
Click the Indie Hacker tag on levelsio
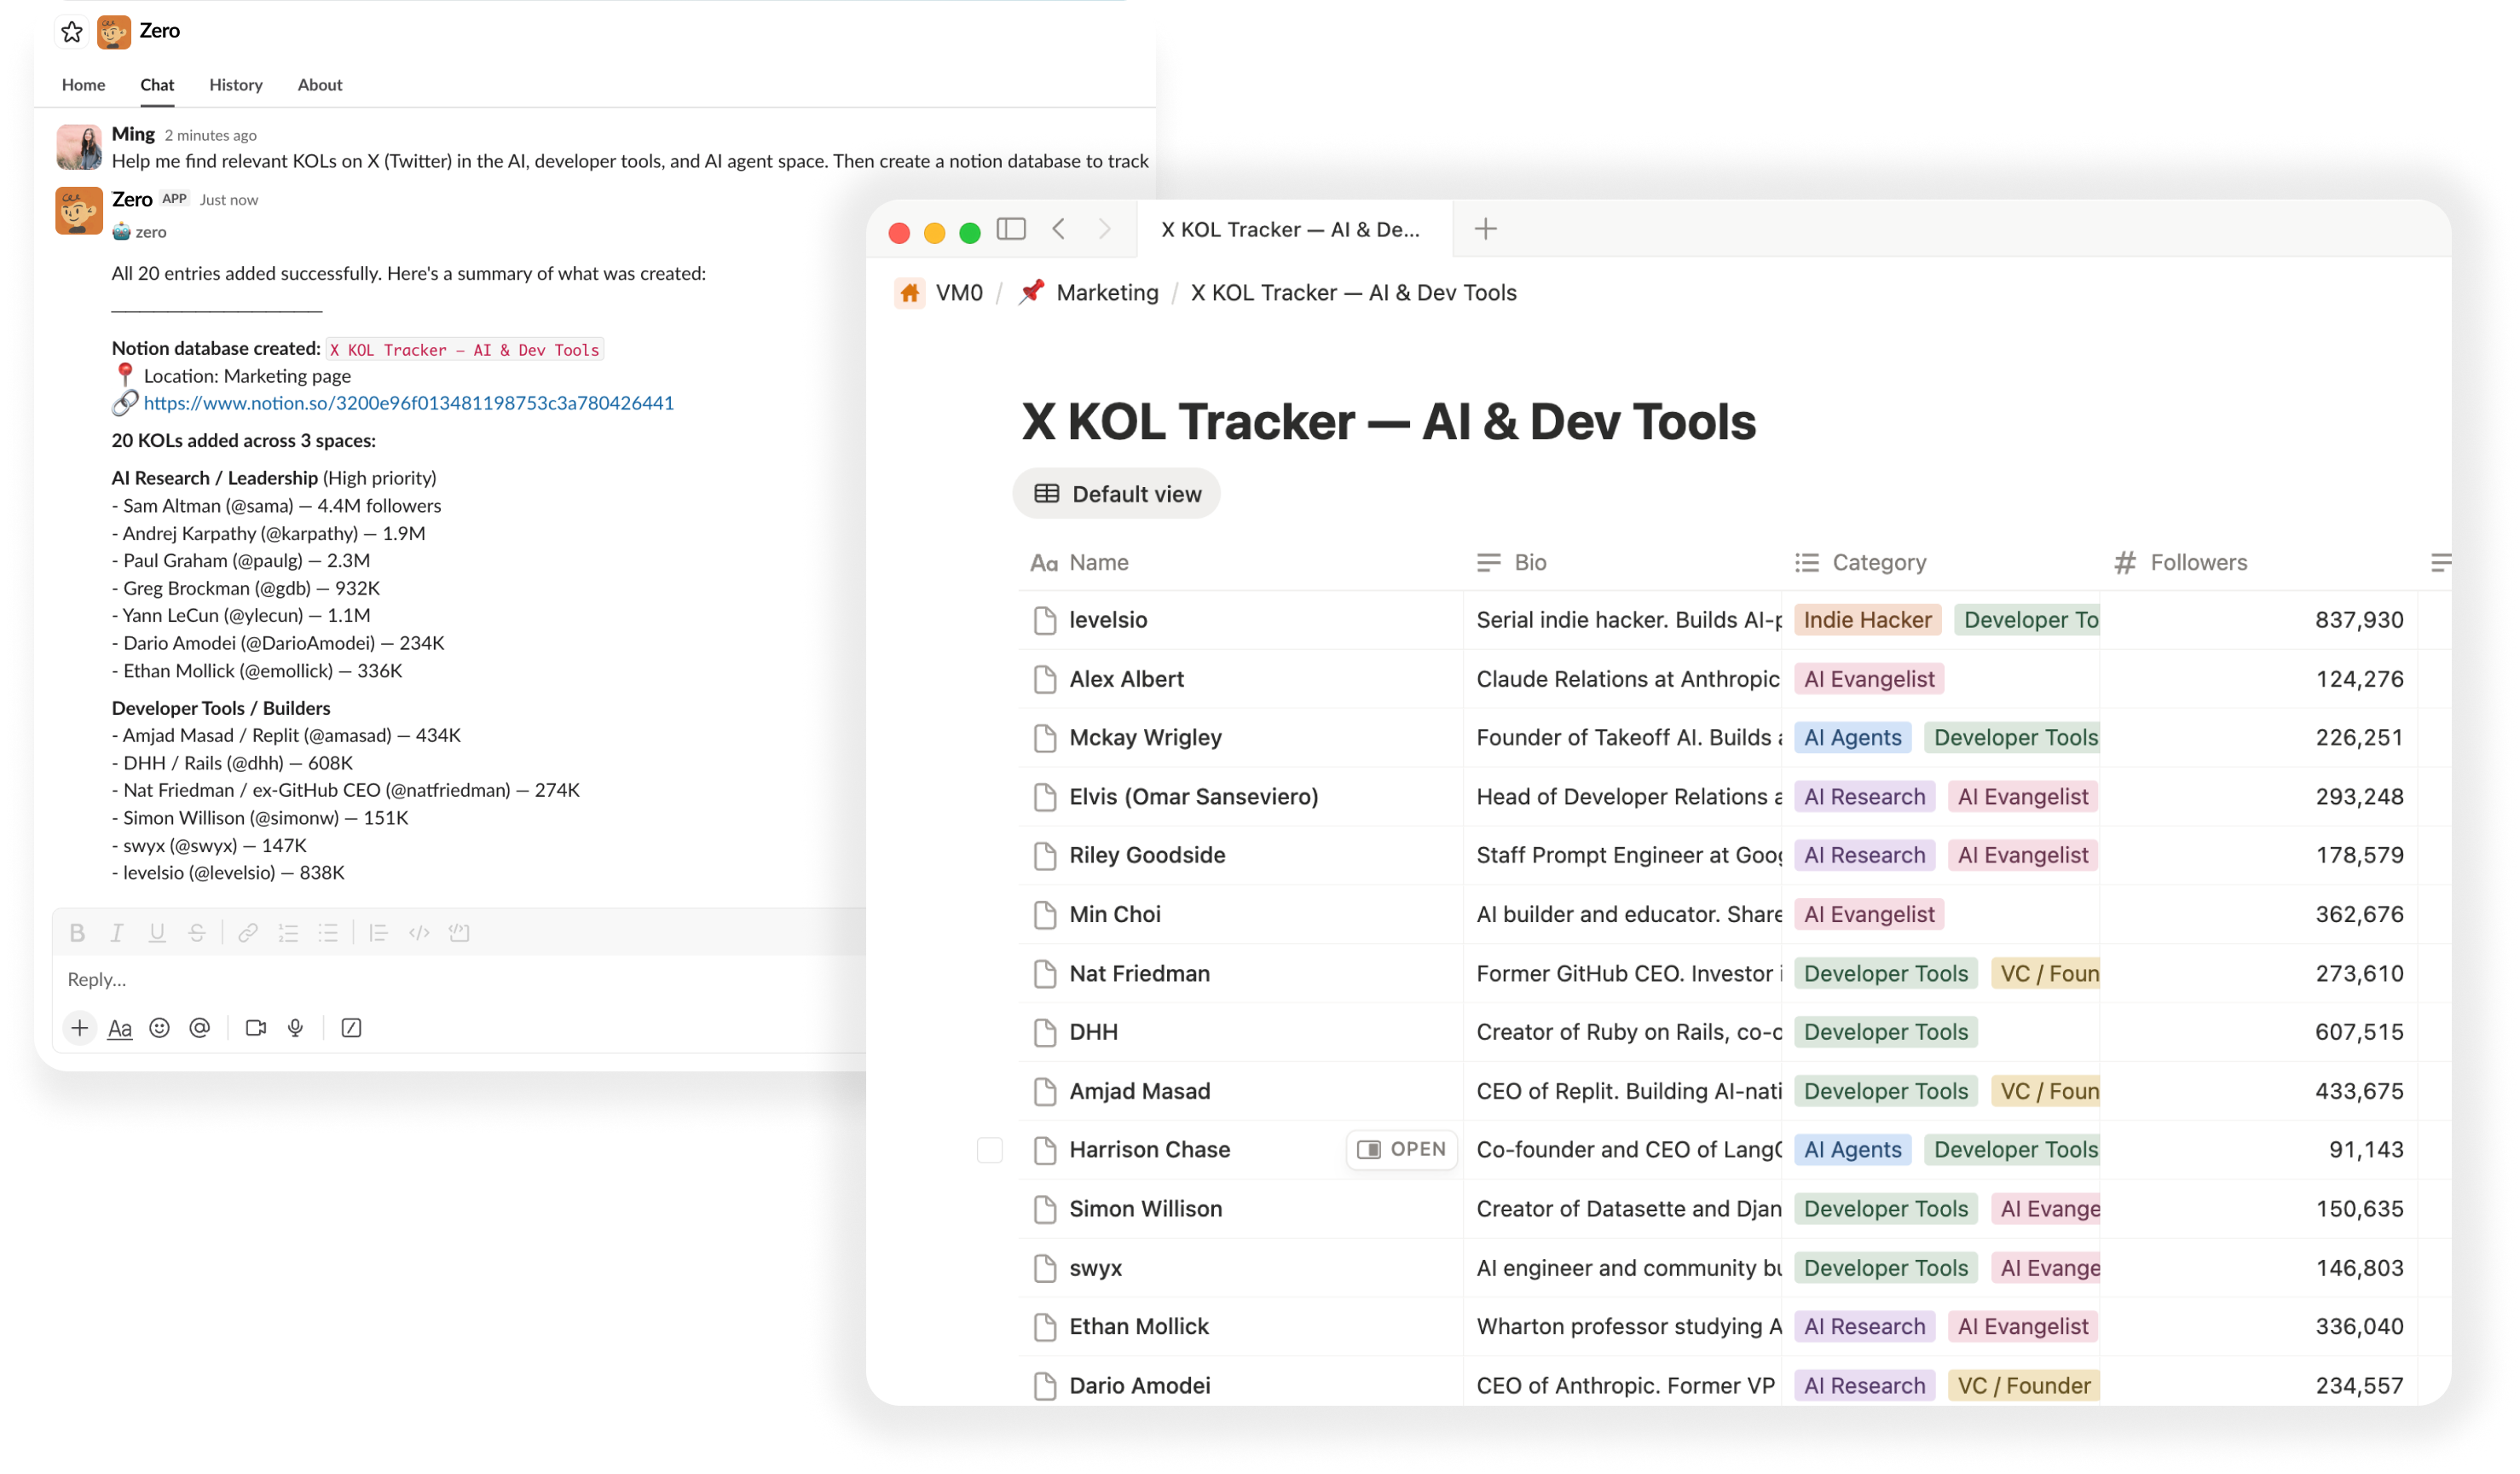1867,620
